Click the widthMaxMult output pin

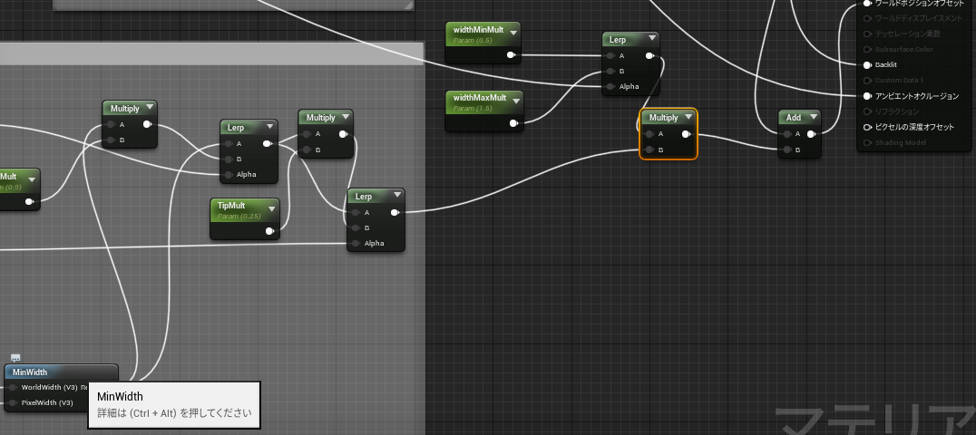tap(513, 123)
